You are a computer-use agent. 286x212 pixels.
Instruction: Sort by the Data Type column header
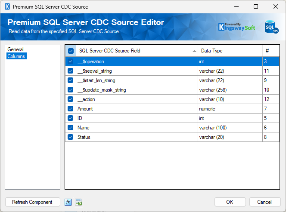pyautogui.click(x=230, y=51)
